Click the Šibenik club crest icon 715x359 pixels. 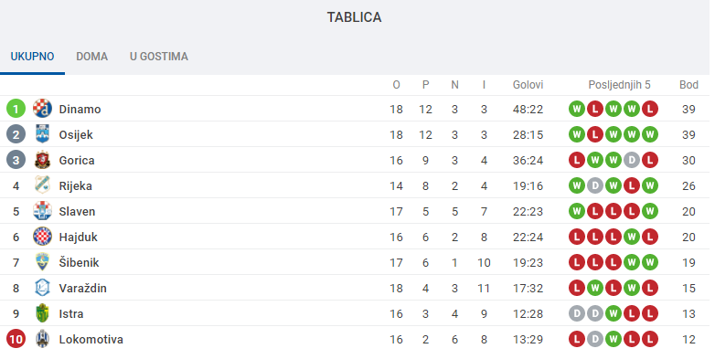tap(42, 262)
